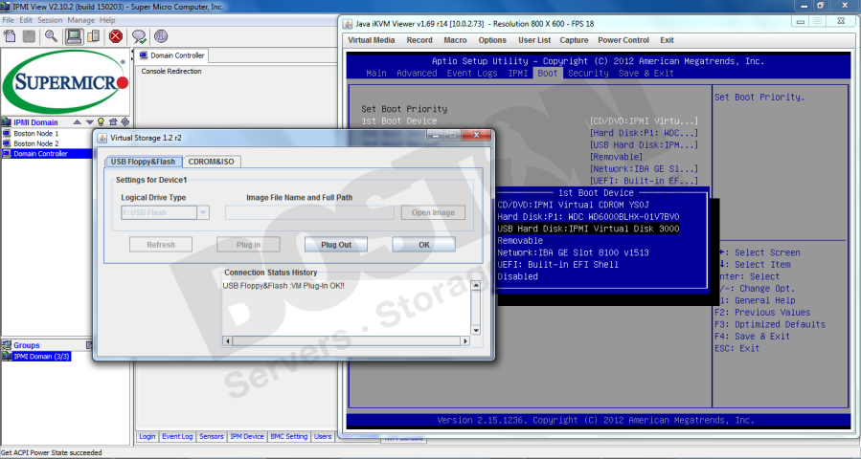Click the magnifying glass Find toolbar icon

point(51,36)
